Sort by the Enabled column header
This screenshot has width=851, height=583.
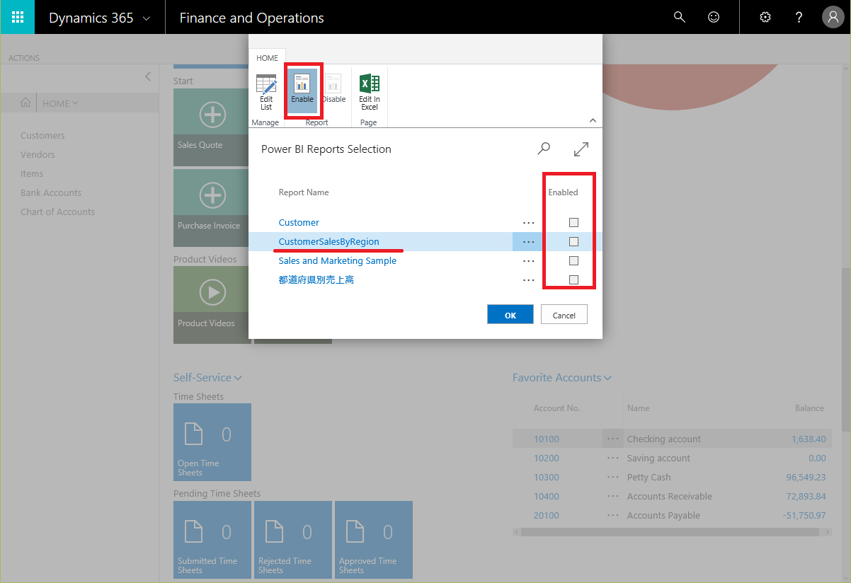(x=563, y=192)
